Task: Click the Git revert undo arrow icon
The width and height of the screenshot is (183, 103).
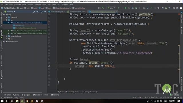Action: pos(158,8)
